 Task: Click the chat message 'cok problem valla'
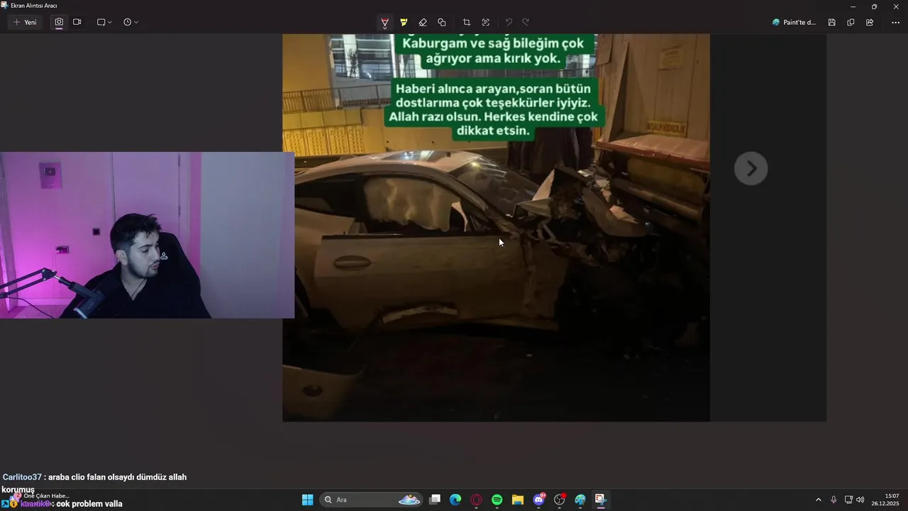click(89, 504)
